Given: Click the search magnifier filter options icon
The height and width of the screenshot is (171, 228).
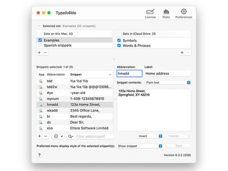Looking at the screenshot, I should click(70, 137).
